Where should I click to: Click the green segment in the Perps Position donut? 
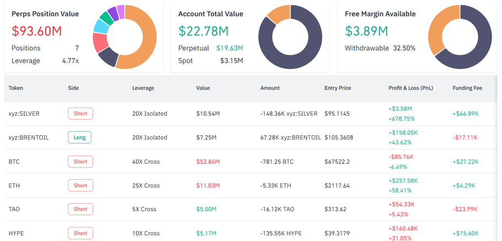click(106, 17)
